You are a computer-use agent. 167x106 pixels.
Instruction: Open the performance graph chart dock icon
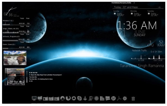[x=108, y=98]
